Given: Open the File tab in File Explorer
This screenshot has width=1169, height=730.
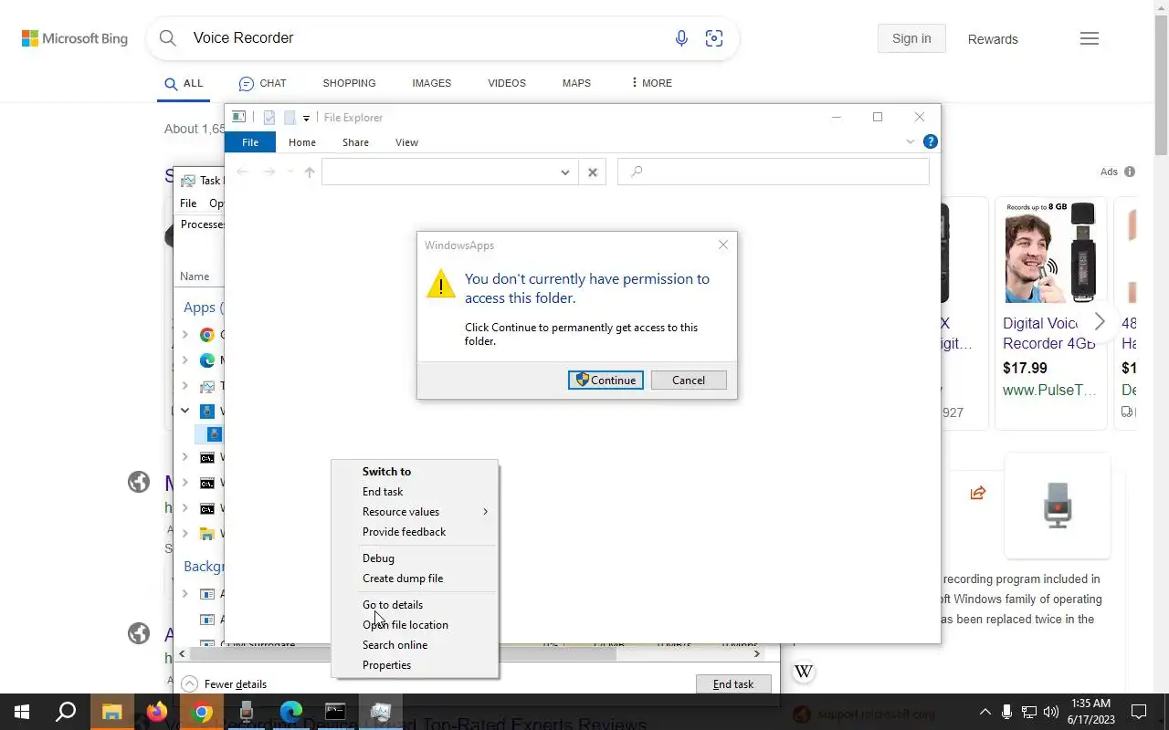Looking at the screenshot, I should 250,142.
